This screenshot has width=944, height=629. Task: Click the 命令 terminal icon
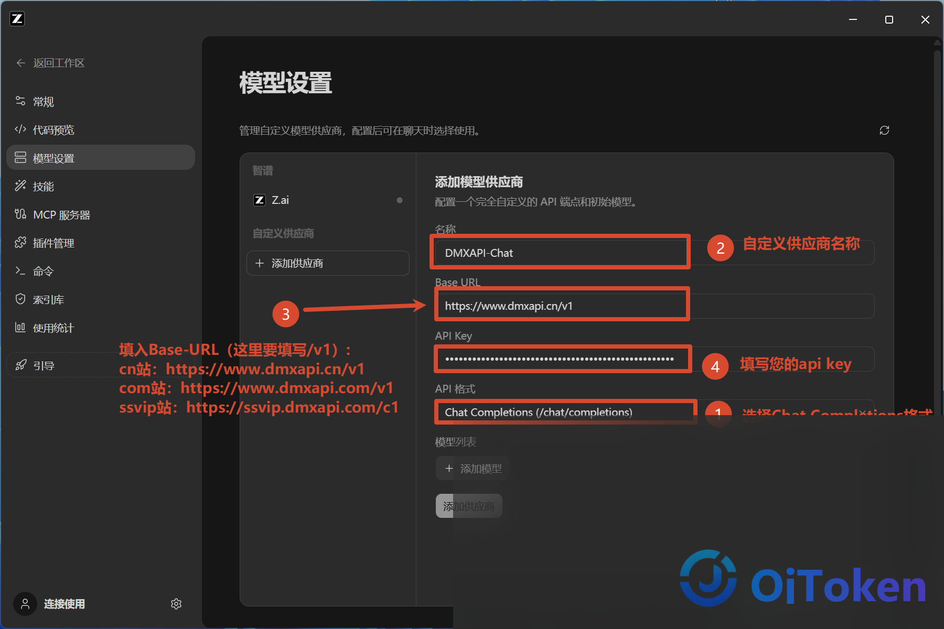coord(20,271)
